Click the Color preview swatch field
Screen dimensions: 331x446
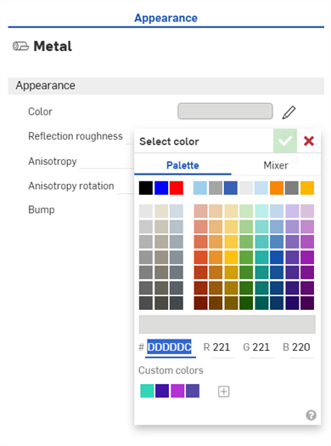coord(225,111)
